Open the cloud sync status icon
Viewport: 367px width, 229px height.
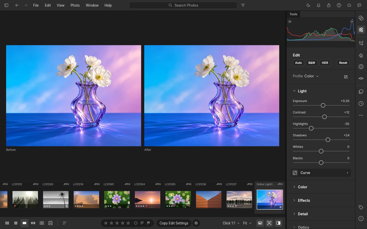(x=349, y=5)
